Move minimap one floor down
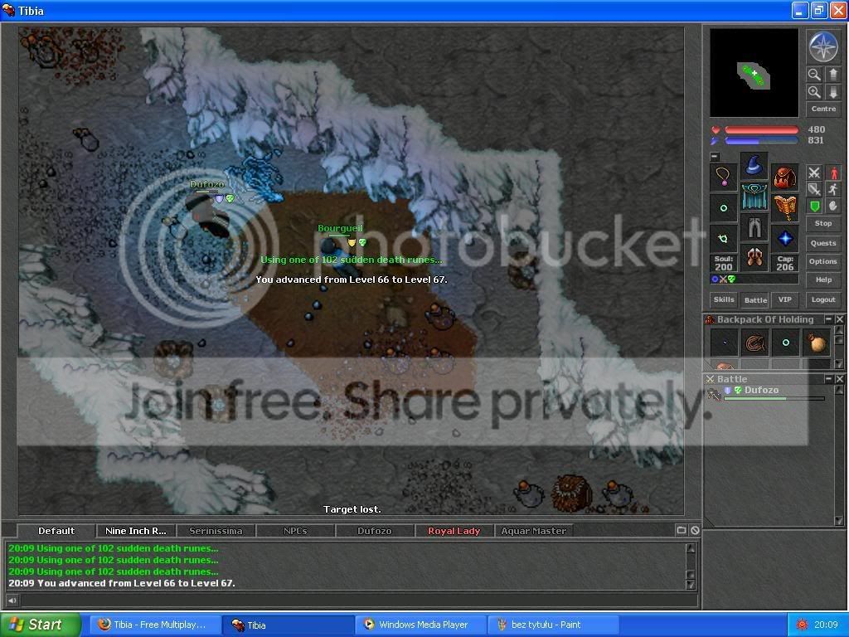 [x=833, y=92]
